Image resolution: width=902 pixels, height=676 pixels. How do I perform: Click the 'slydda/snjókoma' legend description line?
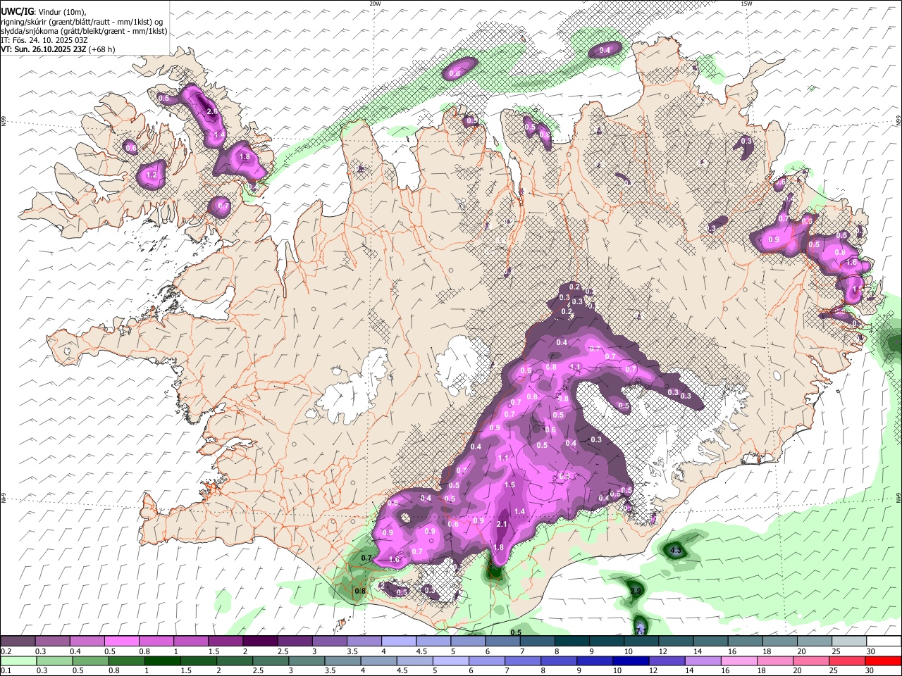click(x=84, y=31)
